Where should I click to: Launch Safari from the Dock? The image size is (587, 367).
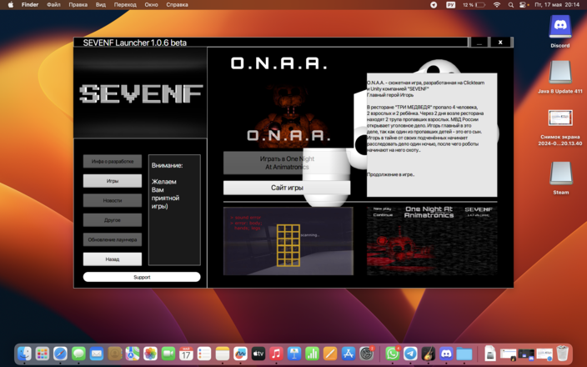[60, 354]
